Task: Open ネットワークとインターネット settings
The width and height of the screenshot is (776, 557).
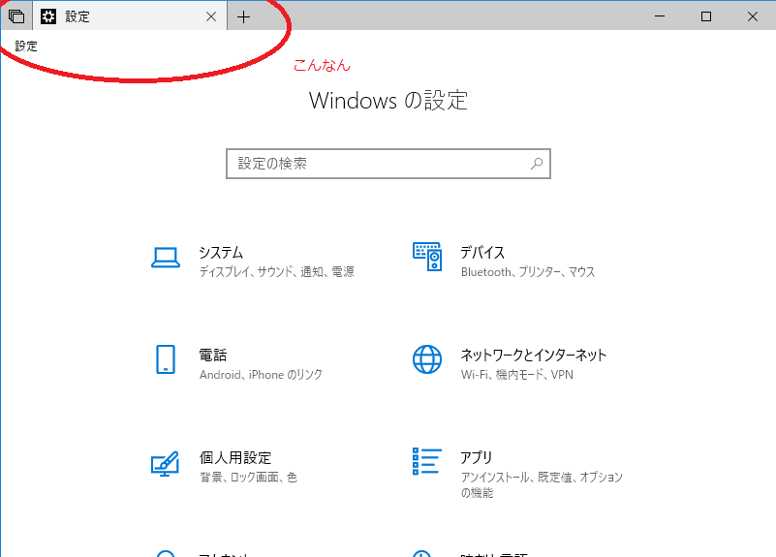Action: point(534,356)
